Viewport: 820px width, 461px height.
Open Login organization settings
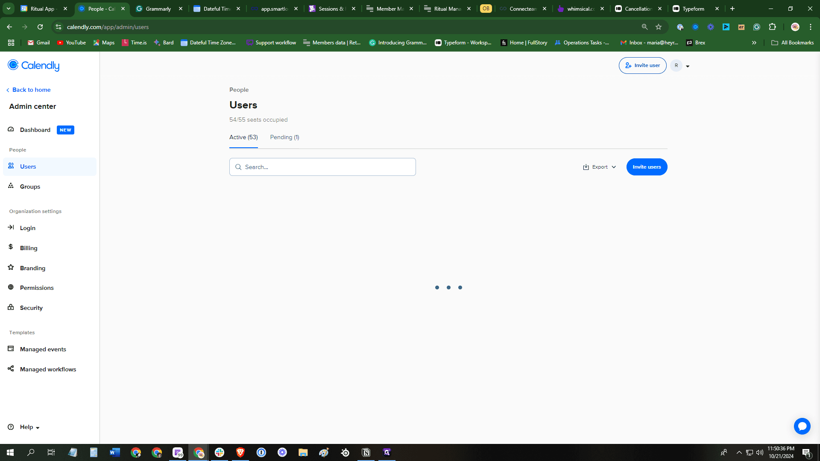pyautogui.click(x=27, y=228)
